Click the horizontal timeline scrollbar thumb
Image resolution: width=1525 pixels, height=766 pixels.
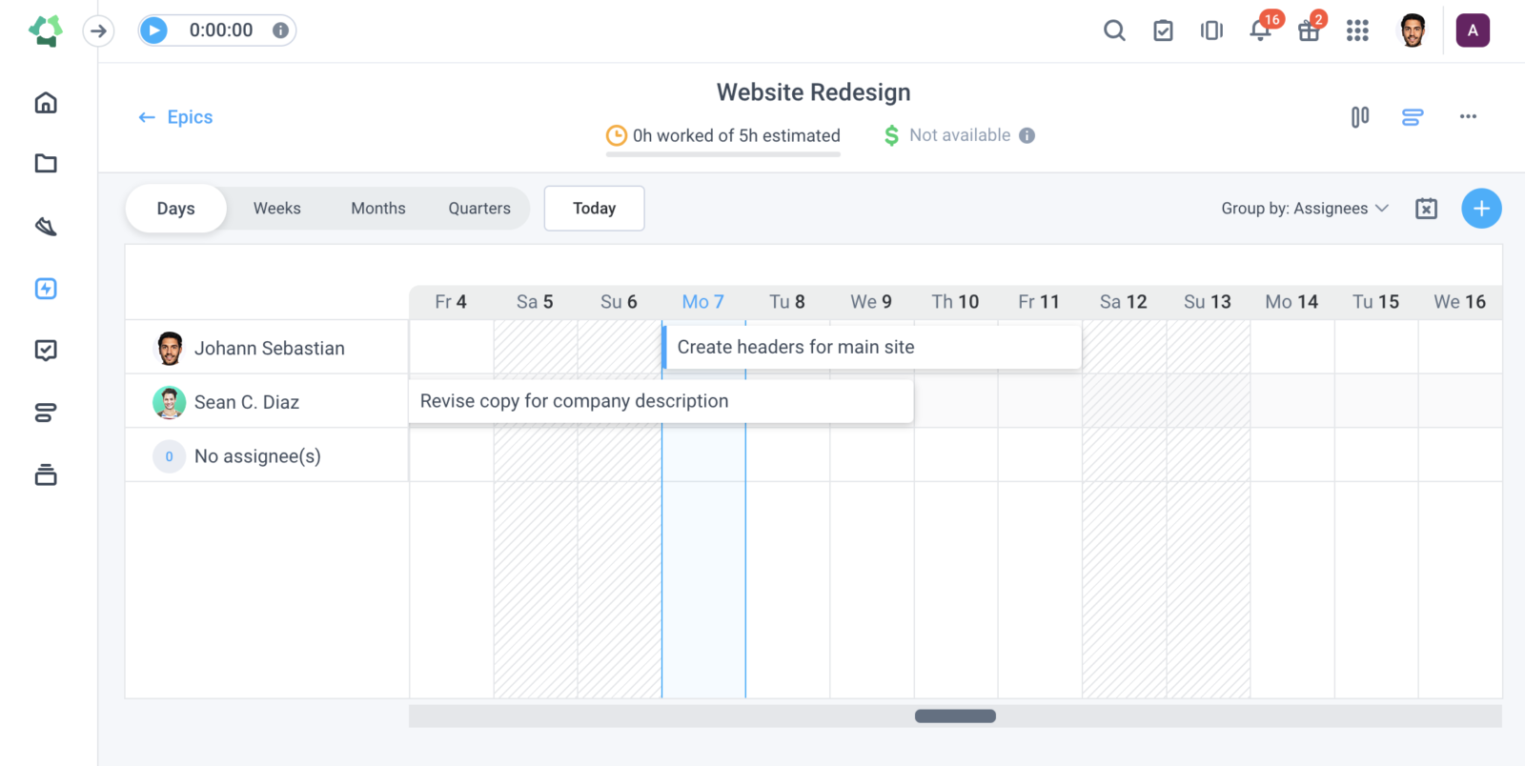[x=955, y=716]
